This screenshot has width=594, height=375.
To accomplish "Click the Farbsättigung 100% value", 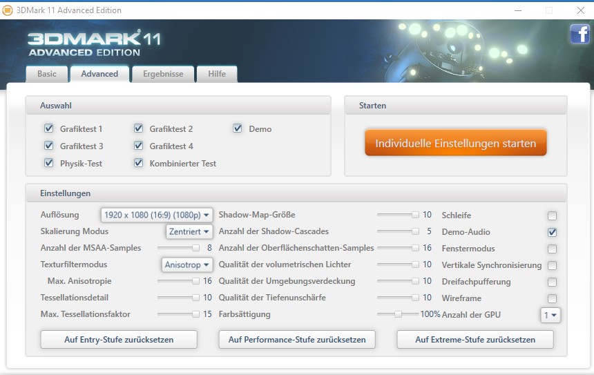I will click(430, 314).
